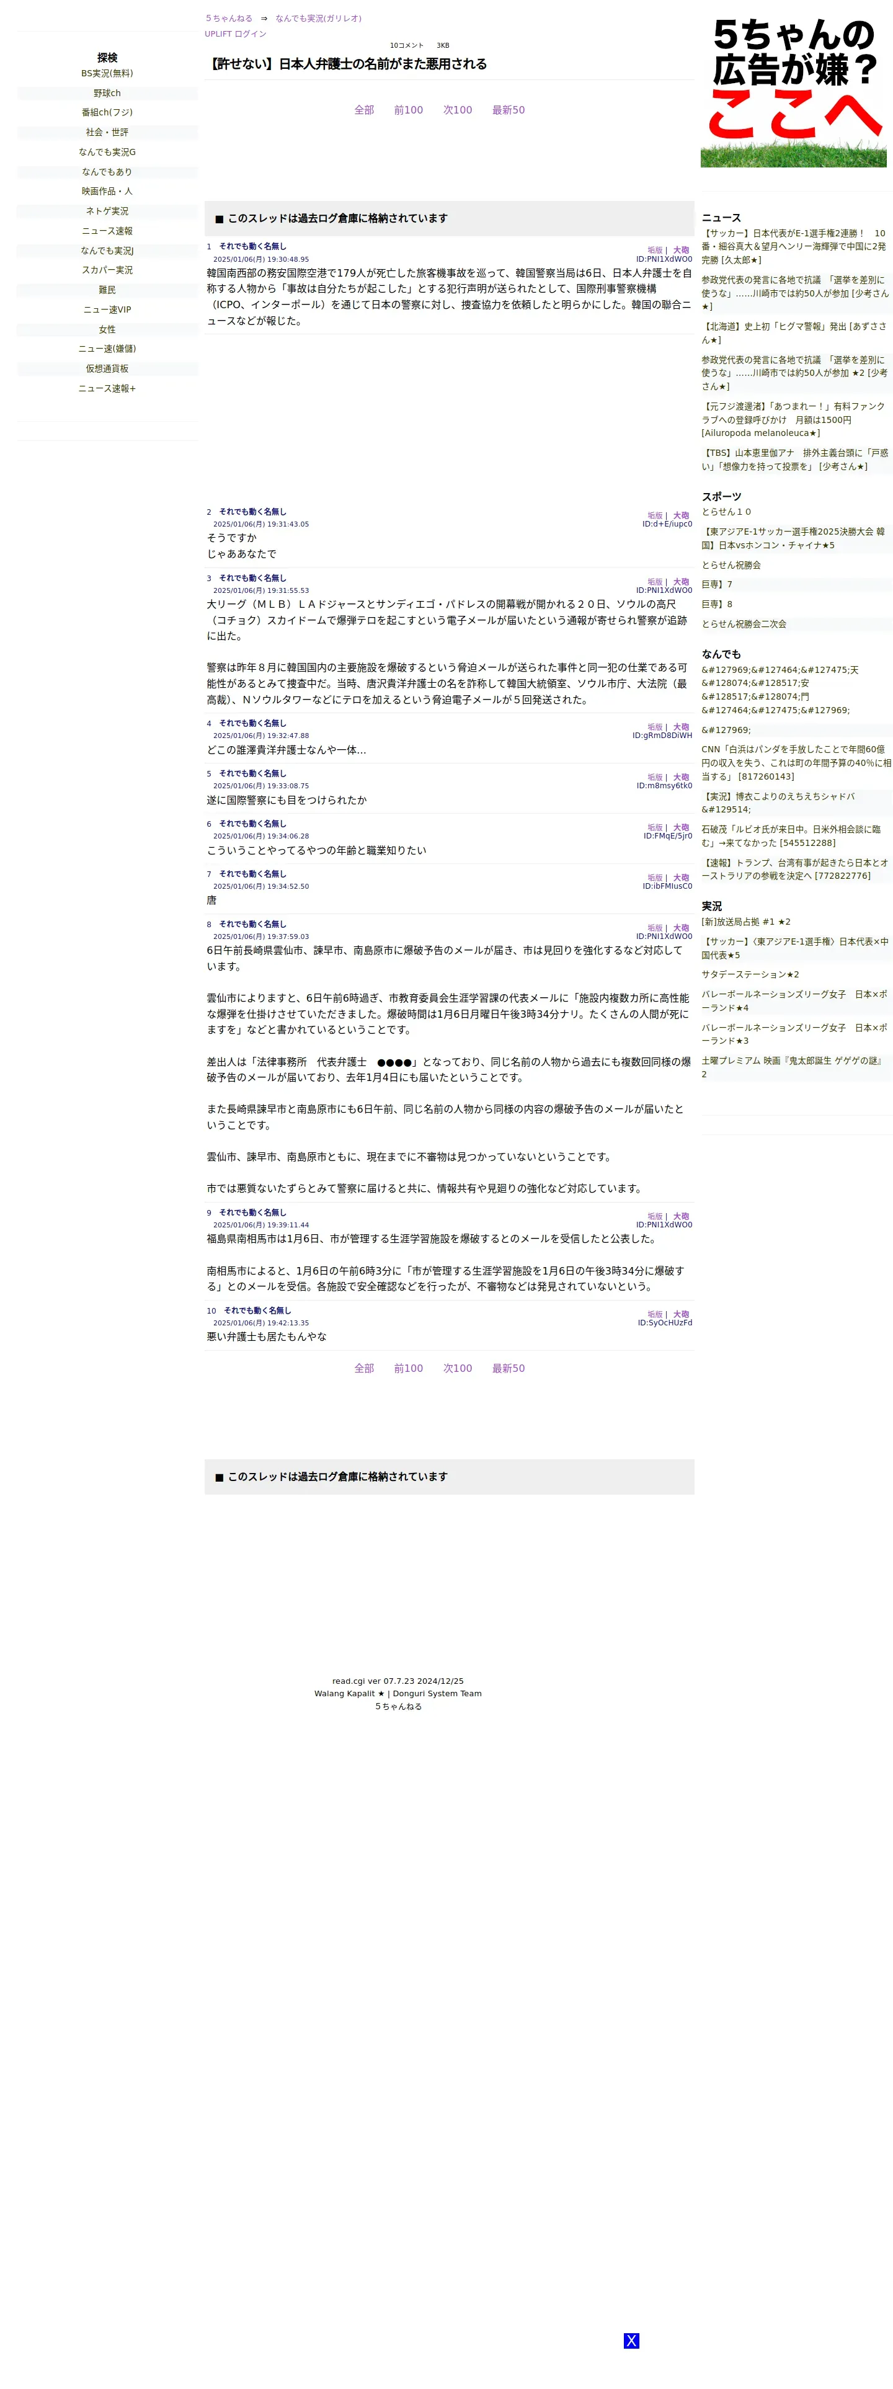Click ID:PNI1XdWO0 on post 9

pyautogui.click(x=664, y=1225)
